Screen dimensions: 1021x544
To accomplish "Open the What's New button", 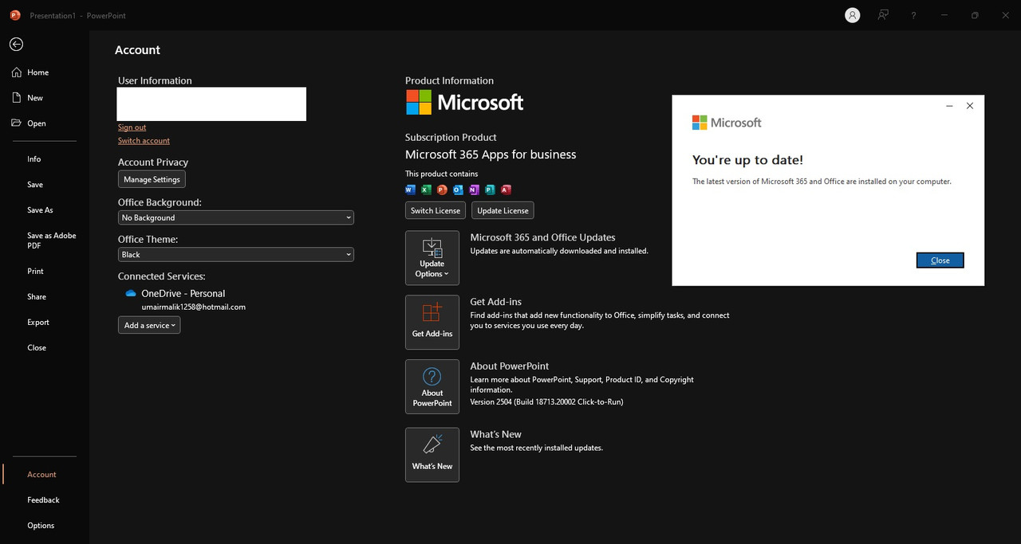I will [432, 455].
